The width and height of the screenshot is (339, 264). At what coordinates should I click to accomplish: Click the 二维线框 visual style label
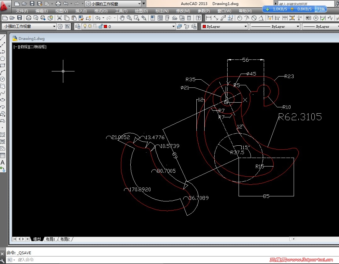[38, 47]
